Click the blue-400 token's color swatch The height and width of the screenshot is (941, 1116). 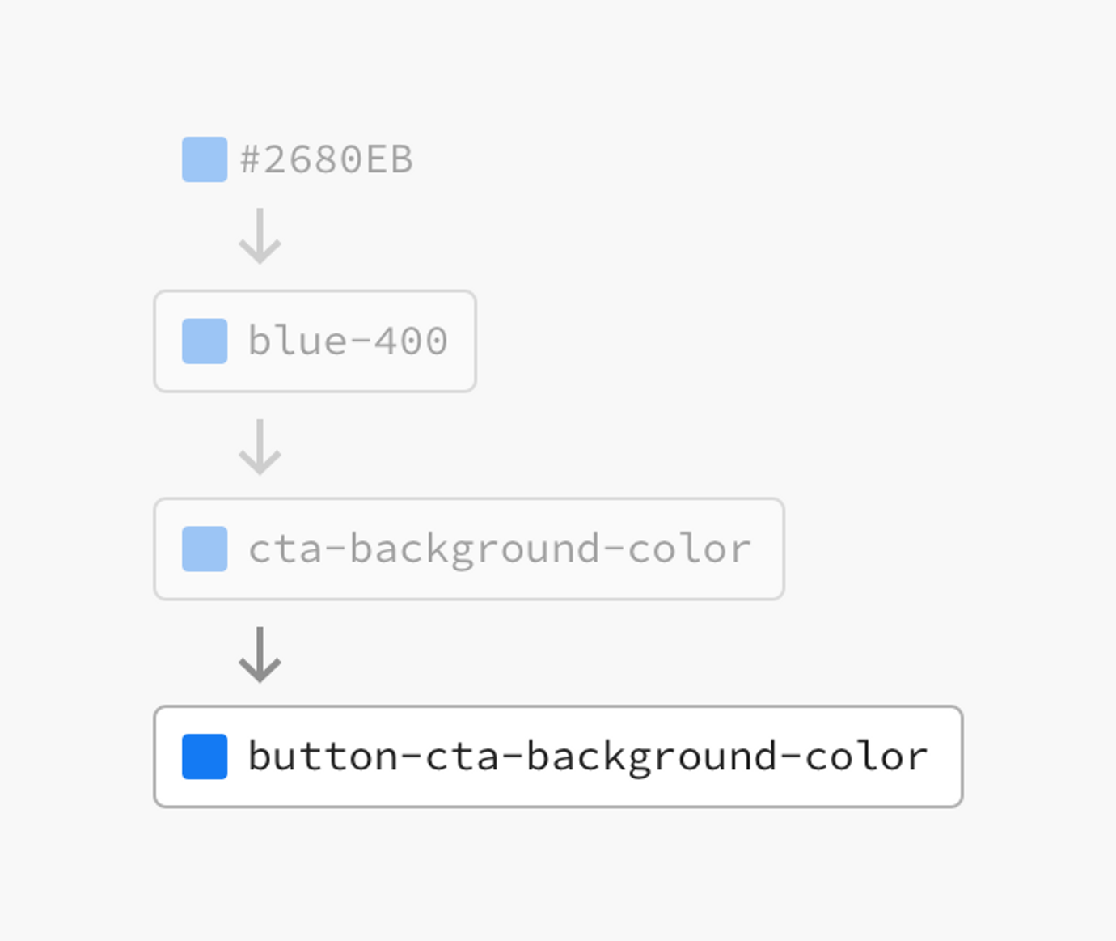[x=205, y=341]
